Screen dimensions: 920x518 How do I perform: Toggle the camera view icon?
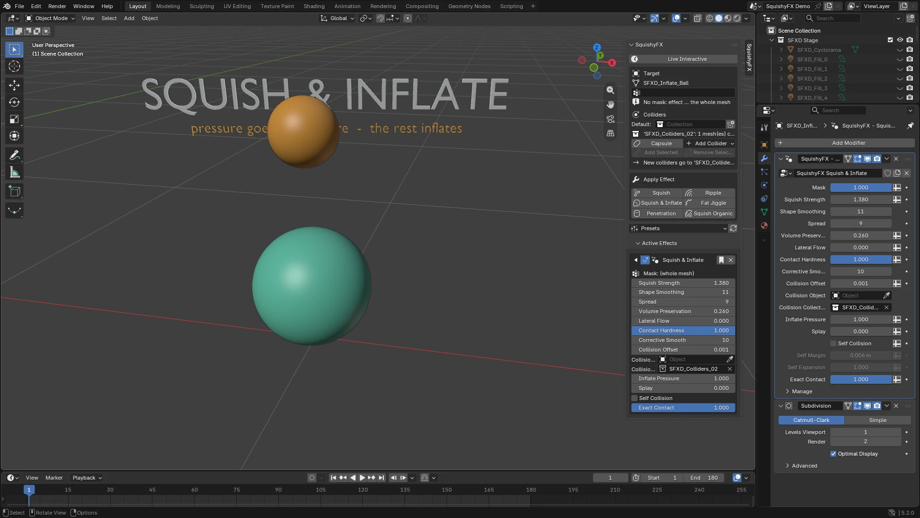point(610,119)
